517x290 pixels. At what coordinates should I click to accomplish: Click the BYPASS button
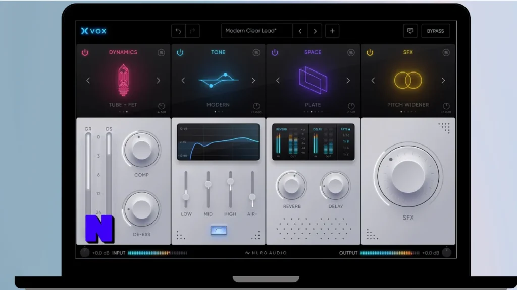pyautogui.click(x=436, y=31)
